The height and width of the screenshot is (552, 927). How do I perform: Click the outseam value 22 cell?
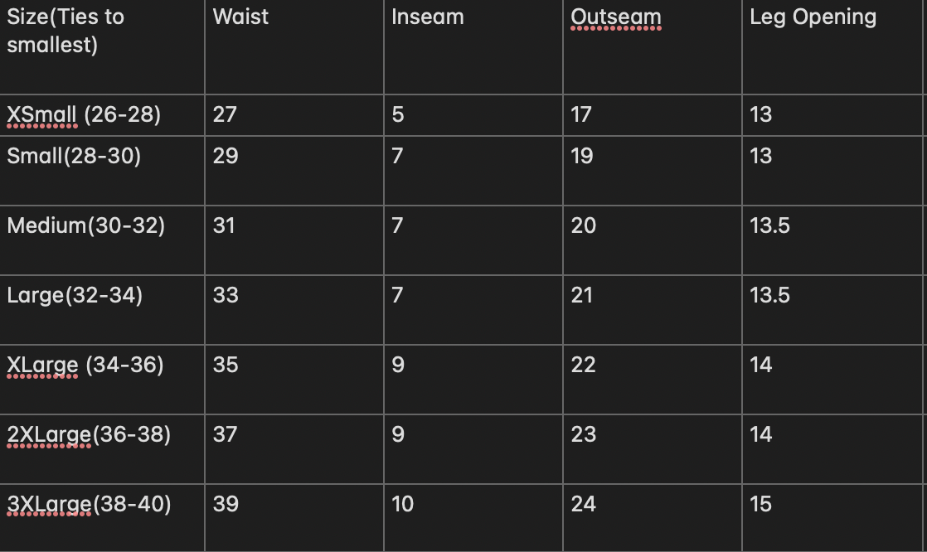click(x=652, y=380)
